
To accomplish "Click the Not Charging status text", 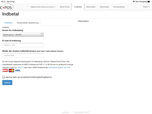I will pos(141,2).
